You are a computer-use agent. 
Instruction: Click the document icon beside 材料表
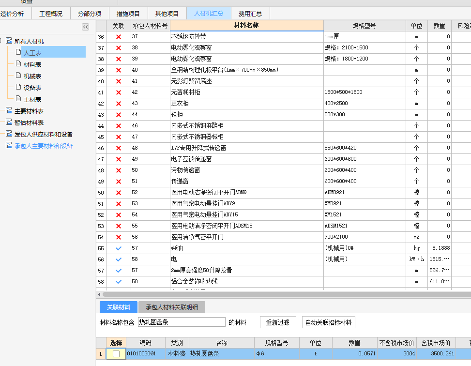18,64
